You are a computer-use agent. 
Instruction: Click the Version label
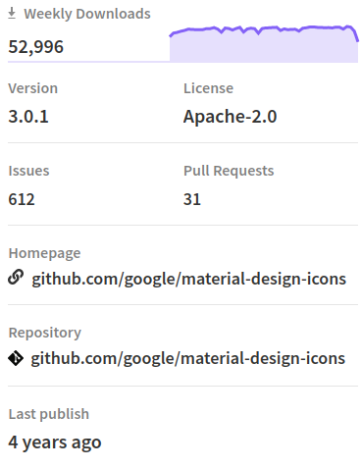(x=33, y=88)
